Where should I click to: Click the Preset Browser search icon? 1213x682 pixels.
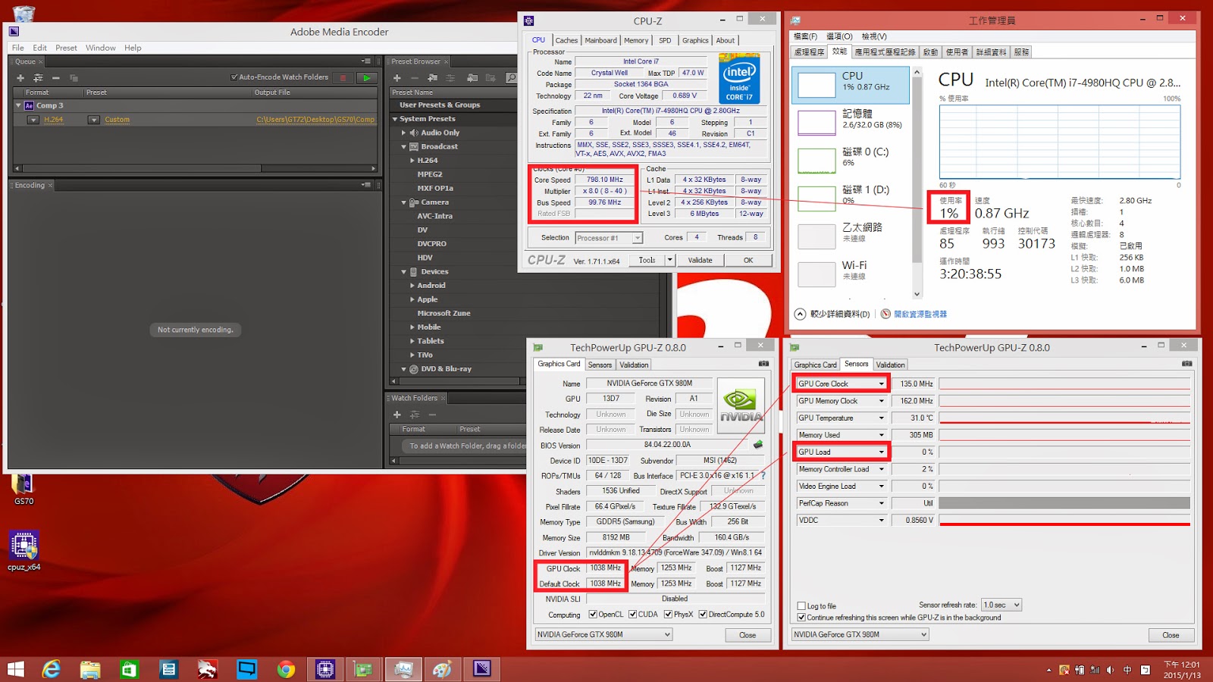(x=512, y=78)
